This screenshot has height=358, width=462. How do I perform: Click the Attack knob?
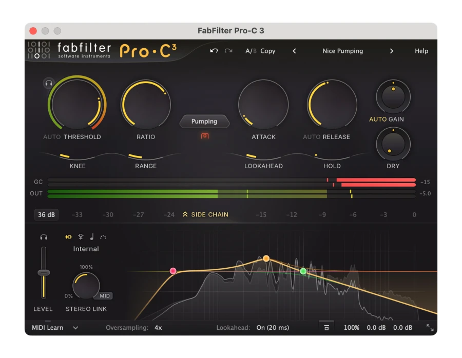coord(263,105)
